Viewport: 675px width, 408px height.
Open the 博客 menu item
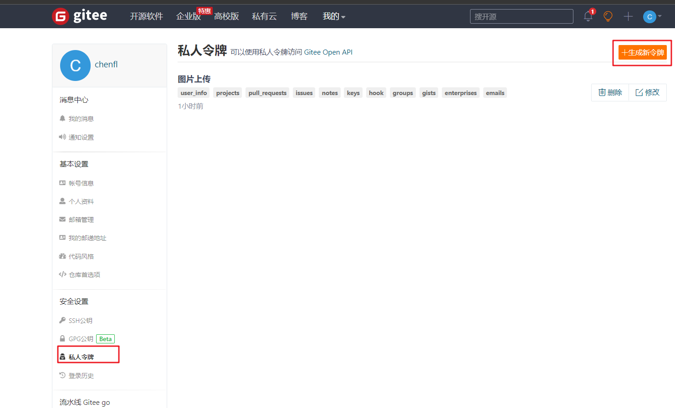[x=299, y=16]
